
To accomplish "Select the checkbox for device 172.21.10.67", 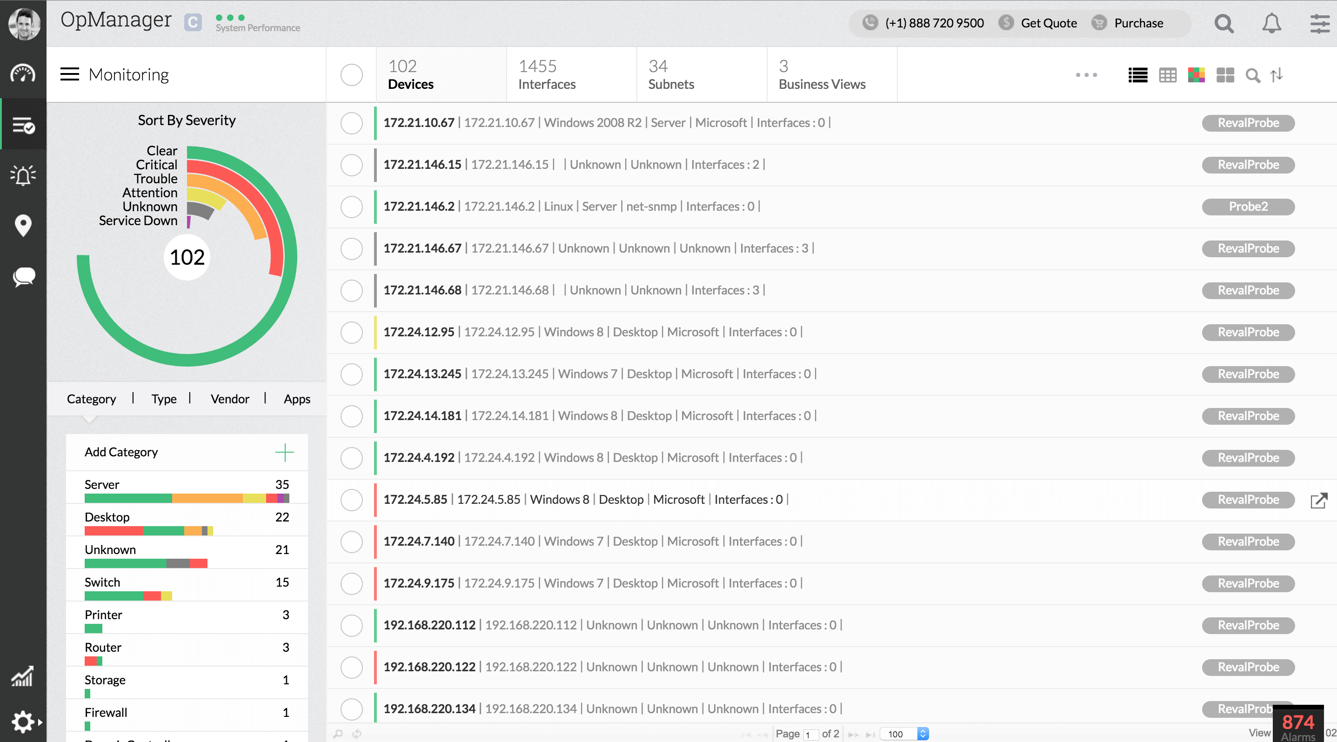I will pos(351,123).
